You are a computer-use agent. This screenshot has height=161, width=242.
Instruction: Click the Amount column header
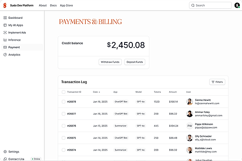173,92
